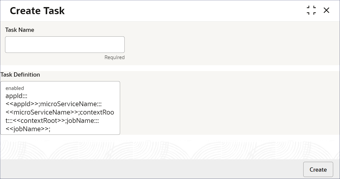Place cursor on <<appId>>;microServiceName::: line
The width and height of the screenshot is (340, 179).
54,104
